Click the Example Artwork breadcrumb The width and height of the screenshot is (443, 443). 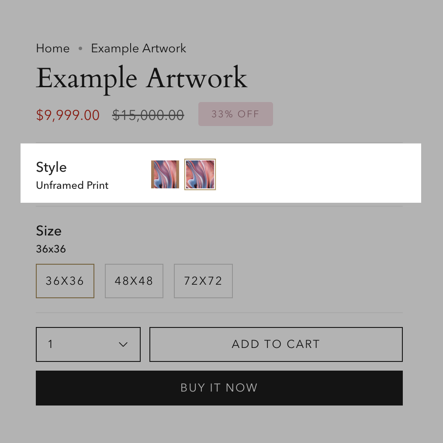[138, 48]
